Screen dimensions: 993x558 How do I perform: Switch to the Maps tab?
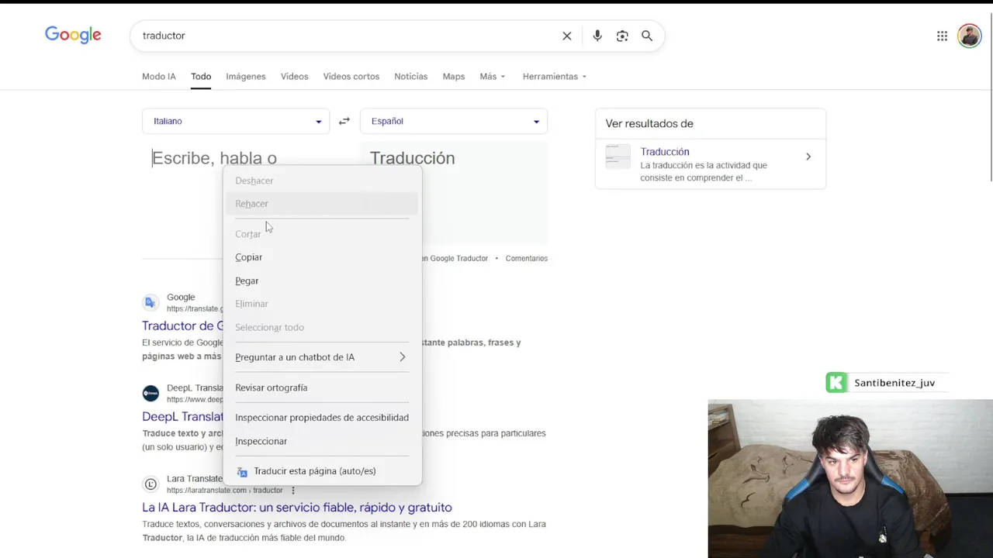(x=454, y=77)
